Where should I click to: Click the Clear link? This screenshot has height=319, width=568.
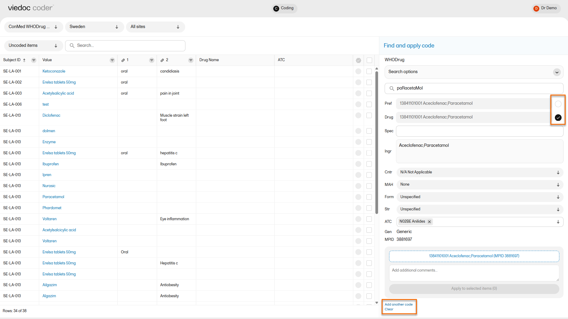[x=389, y=309]
